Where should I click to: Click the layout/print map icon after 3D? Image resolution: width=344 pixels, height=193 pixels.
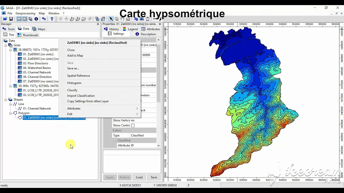tap(142, 19)
